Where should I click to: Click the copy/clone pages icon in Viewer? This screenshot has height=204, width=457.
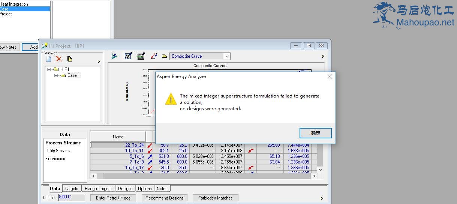point(70,59)
